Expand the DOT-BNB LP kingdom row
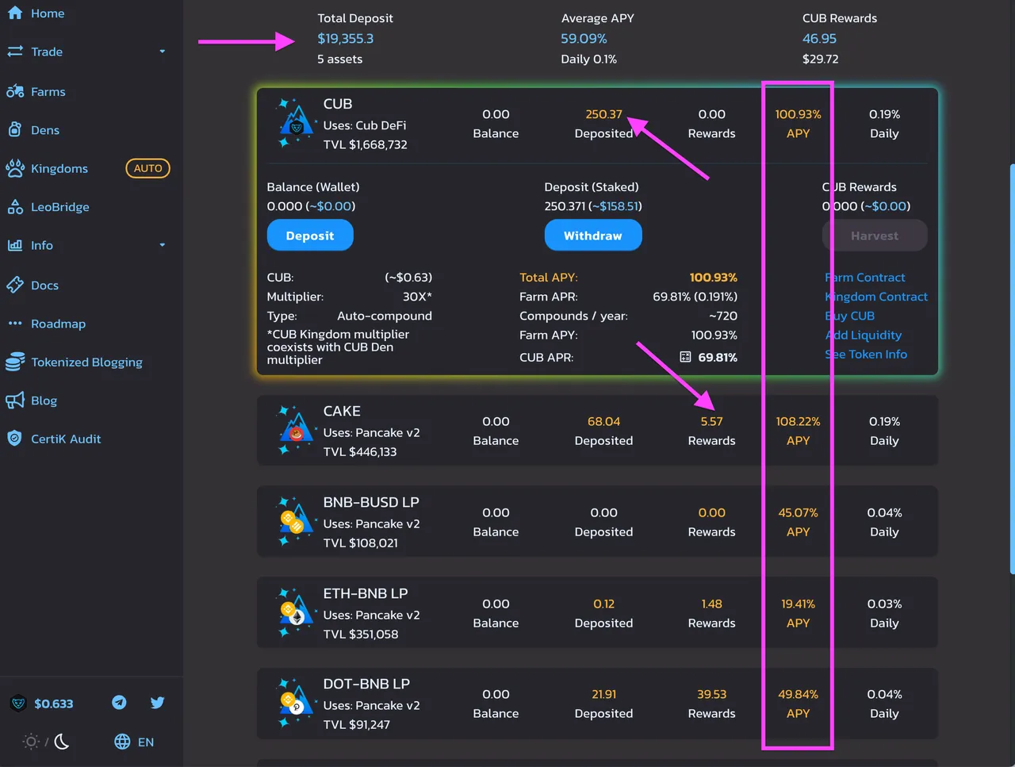The height and width of the screenshot is (767, 1015). pyautogui.click(x=597, y=704)
